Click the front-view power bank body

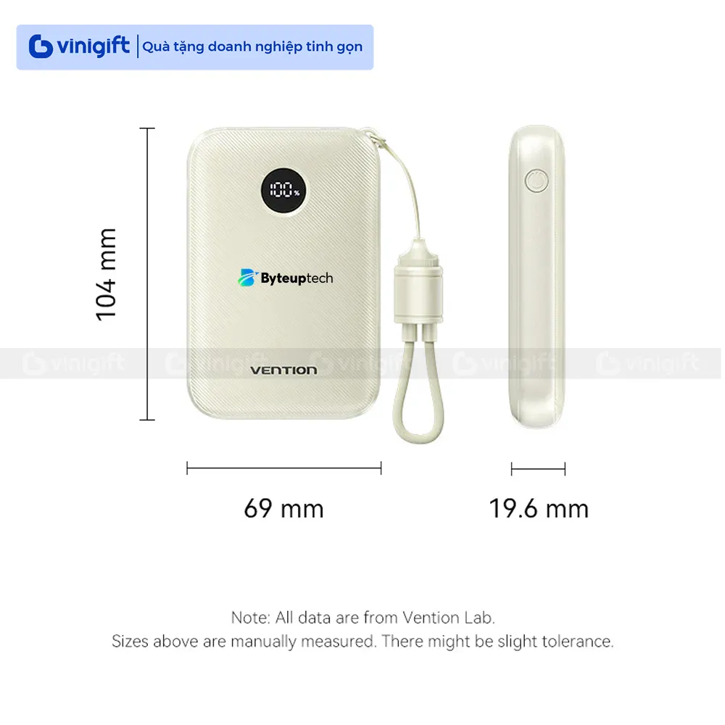click(283, 273)
